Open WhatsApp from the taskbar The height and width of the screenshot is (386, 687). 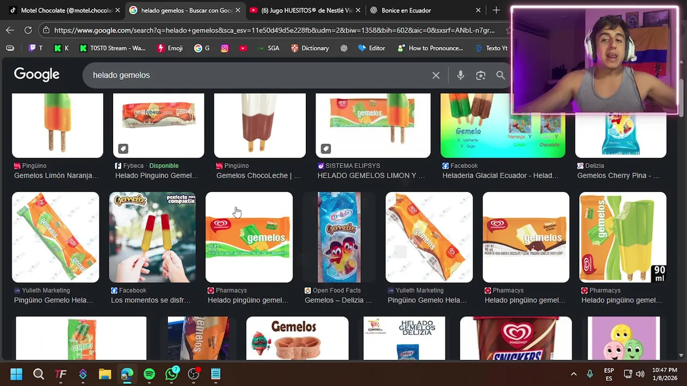tap(172, 374)
